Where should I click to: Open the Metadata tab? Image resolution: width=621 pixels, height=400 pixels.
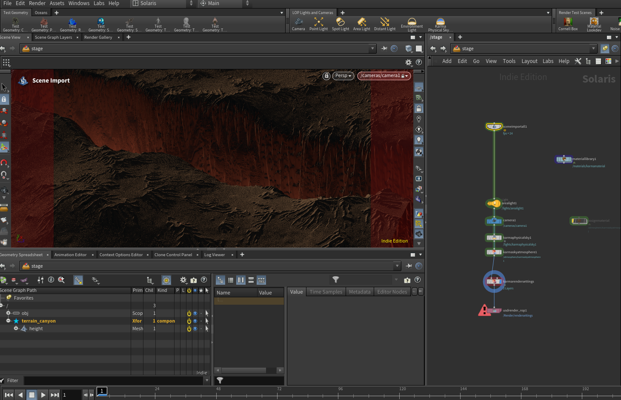pyautogui.click(x=360, y=292)
